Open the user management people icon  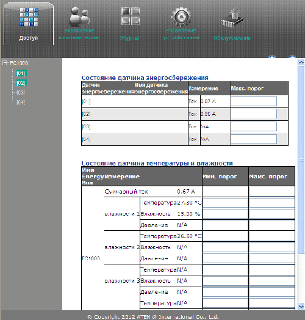(79, 16)
